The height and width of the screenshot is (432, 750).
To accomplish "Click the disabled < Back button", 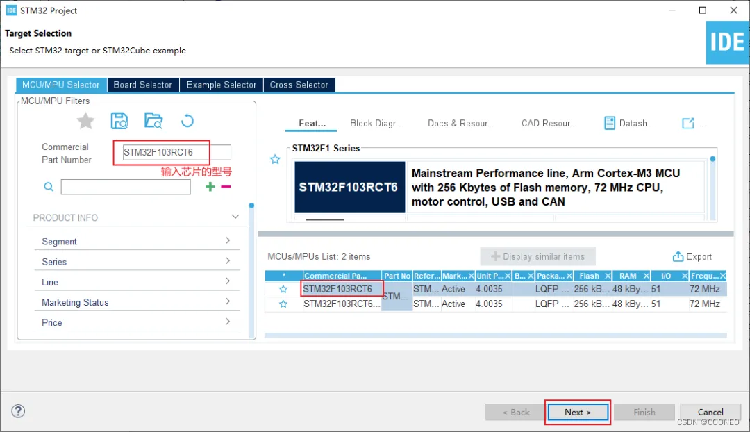I will click(515, 412).
